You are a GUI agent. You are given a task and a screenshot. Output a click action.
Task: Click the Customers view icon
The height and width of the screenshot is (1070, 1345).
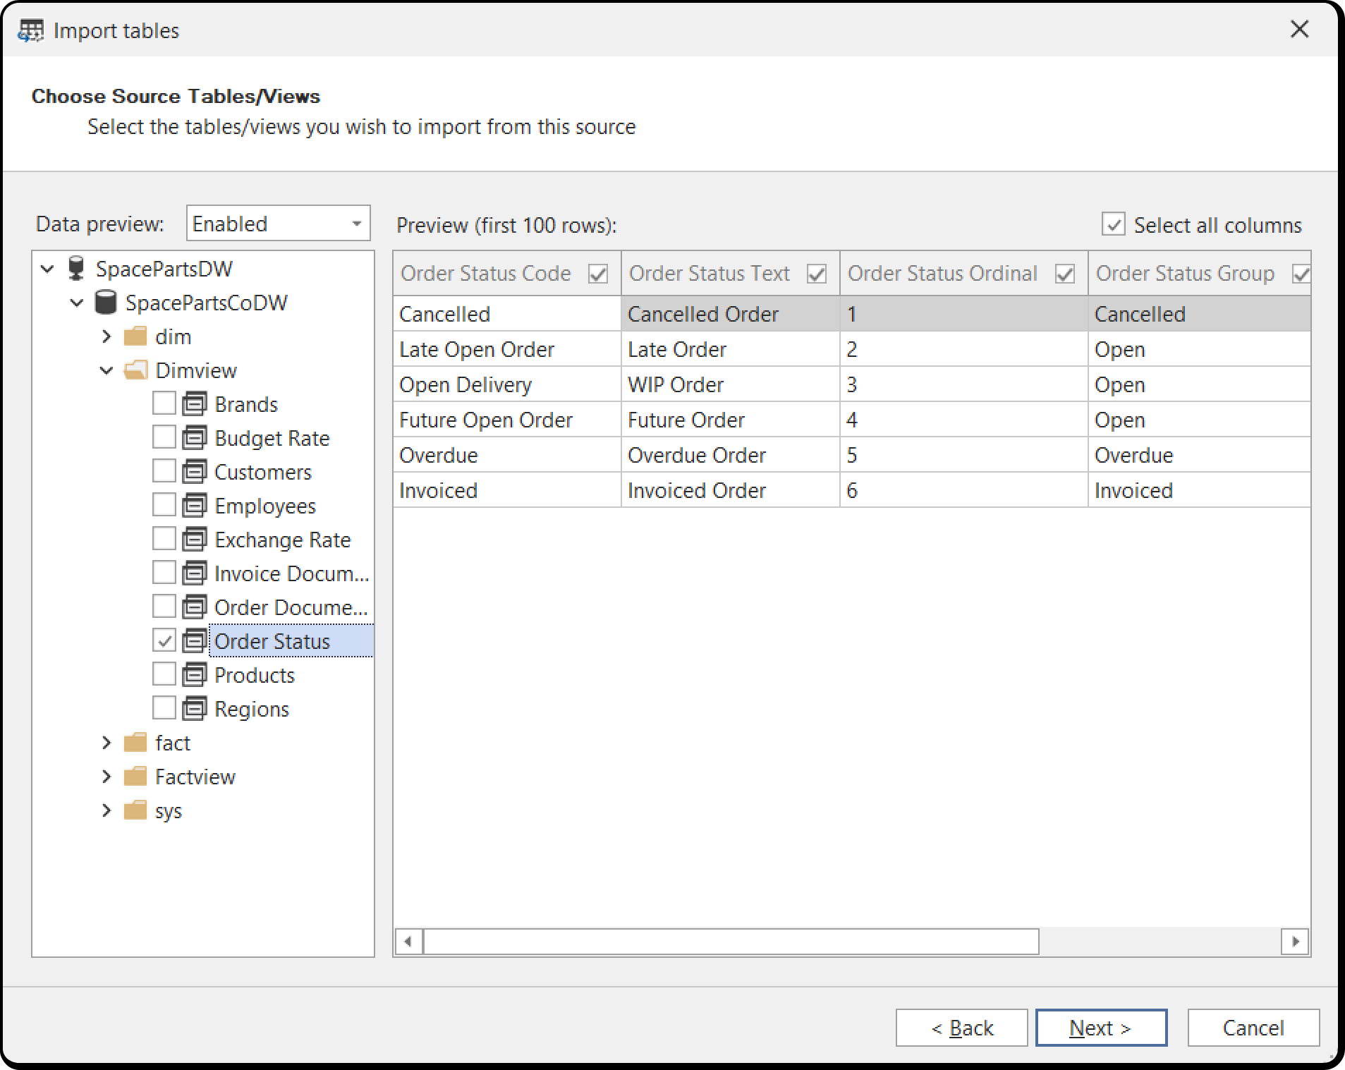[x=195, y=472]
